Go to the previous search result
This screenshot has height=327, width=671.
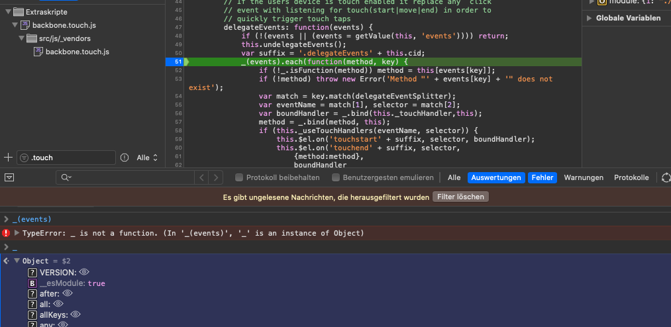(201, 177)
